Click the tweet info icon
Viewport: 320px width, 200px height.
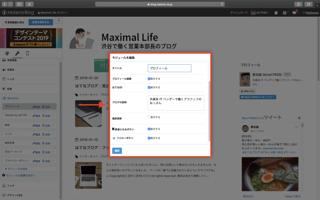[x=299, y=118]
